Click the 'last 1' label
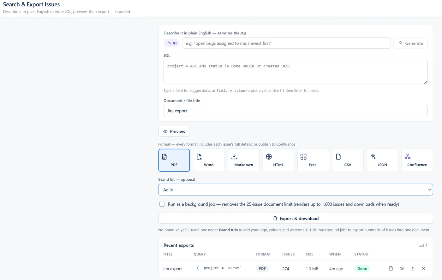This screenshot has width=442, height=280. click(x=423, y=245)
